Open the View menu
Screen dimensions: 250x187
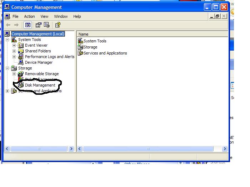44,16
